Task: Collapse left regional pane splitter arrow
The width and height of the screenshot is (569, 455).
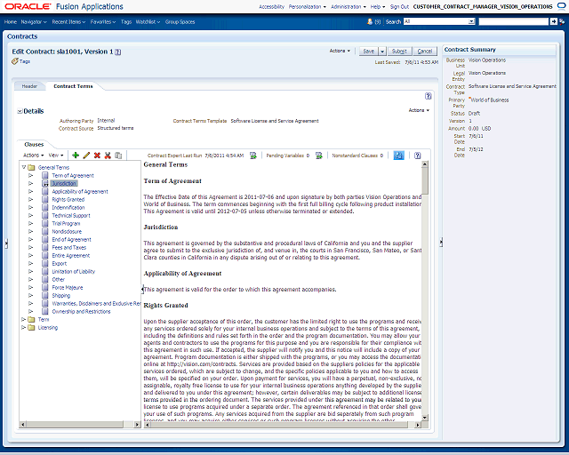Action: point(6,243)
